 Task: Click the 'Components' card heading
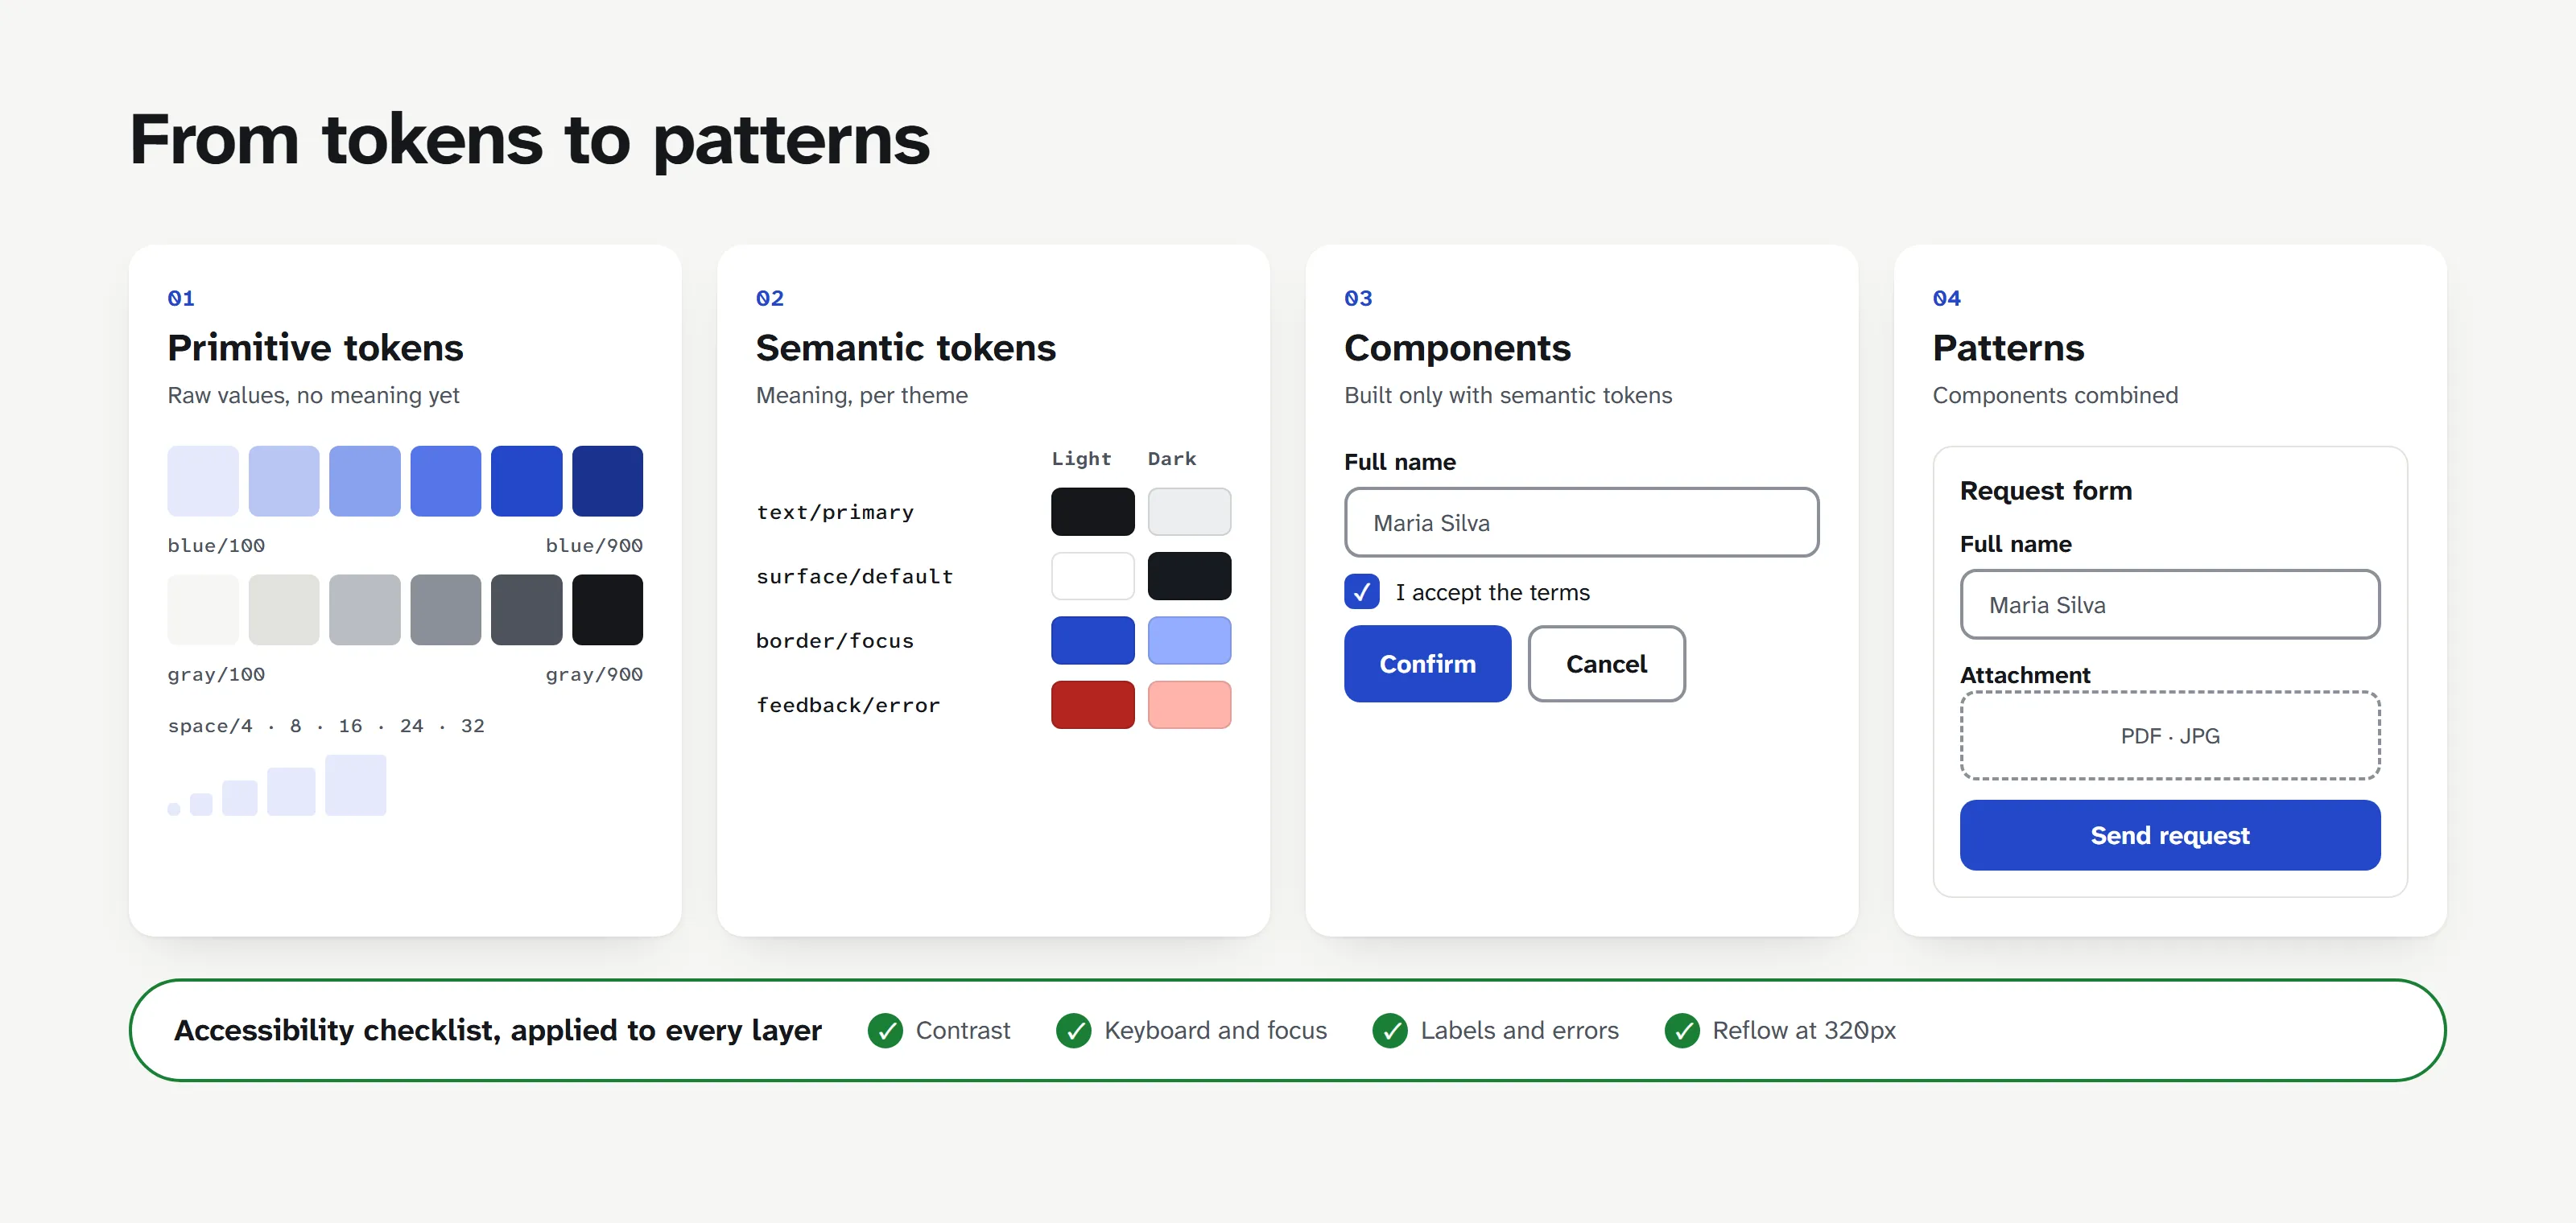click(x=1457, y=348)
